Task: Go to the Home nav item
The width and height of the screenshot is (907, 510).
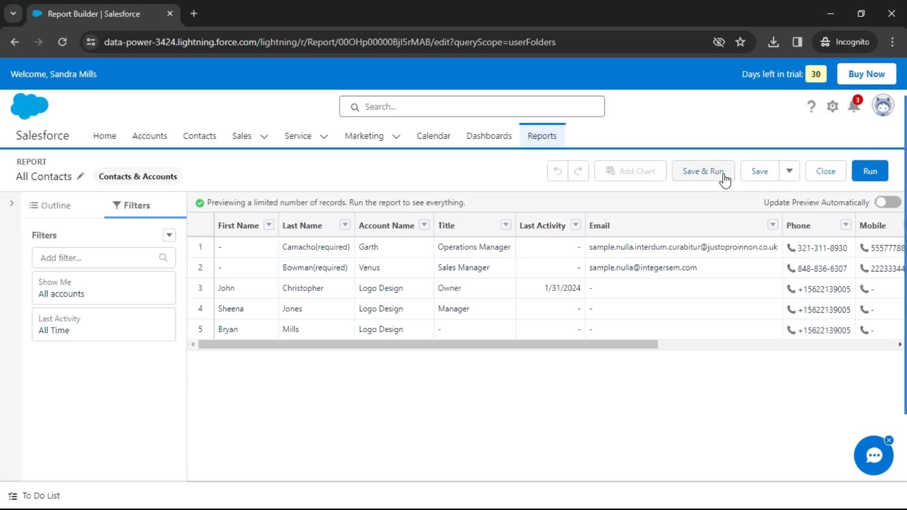Action: click(x=104, y=136)
